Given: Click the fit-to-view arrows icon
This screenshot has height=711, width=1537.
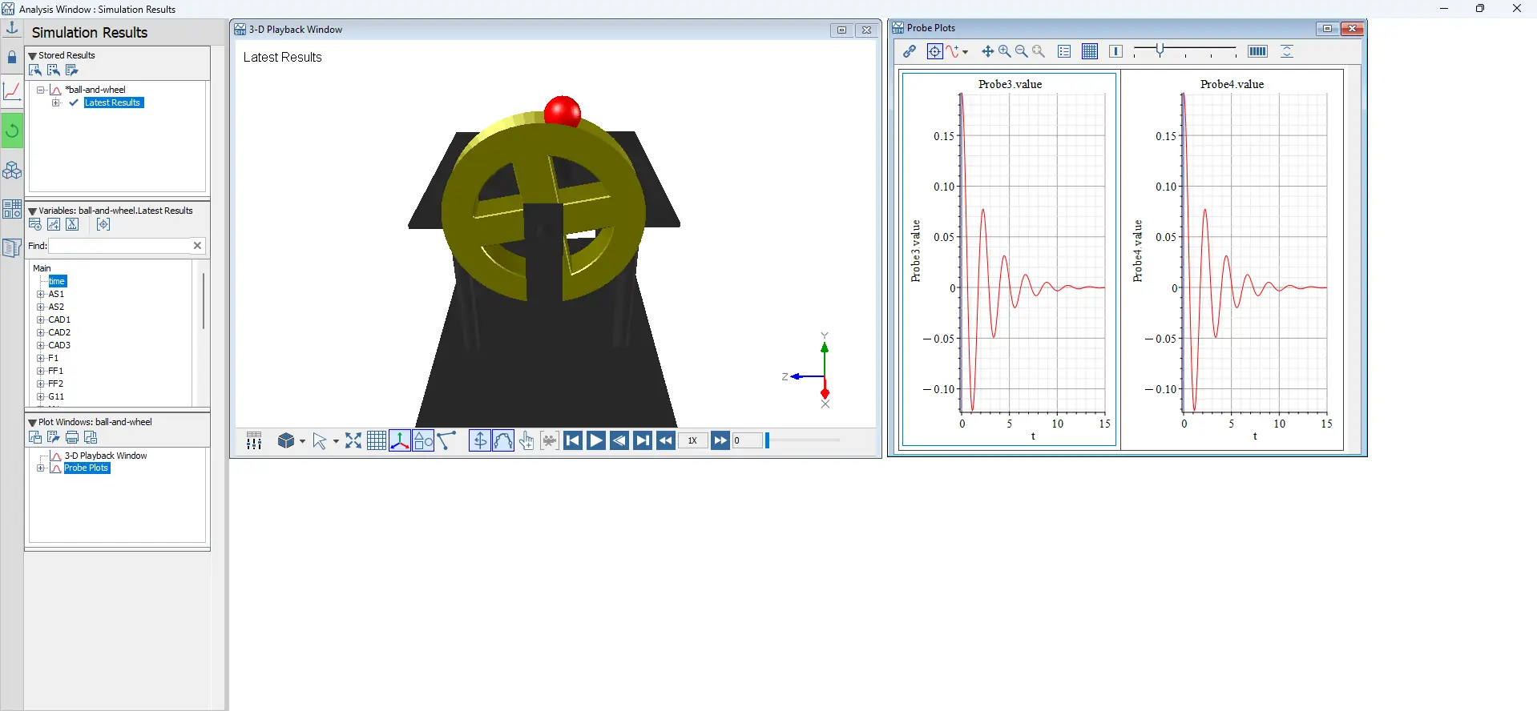Looking at the screenshot, I should click(353, 440).
